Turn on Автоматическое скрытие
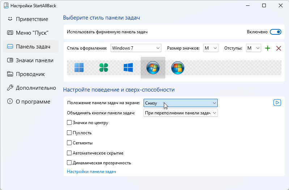 pyautogui.click(x=69, y=153)
